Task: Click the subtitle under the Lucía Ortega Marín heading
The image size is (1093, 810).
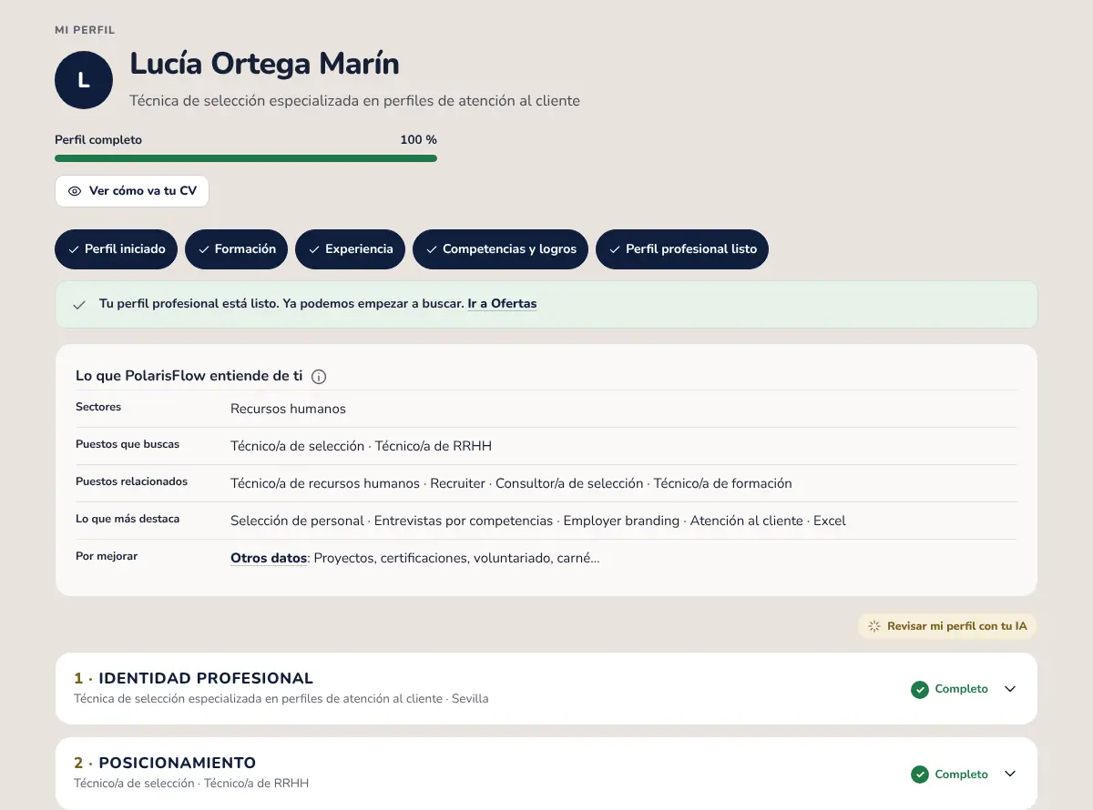Action: pyautogui.click(x=354, y=101)
